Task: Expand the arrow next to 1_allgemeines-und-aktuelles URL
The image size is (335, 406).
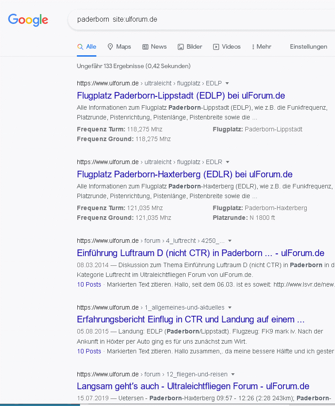Action: point(230,308)
